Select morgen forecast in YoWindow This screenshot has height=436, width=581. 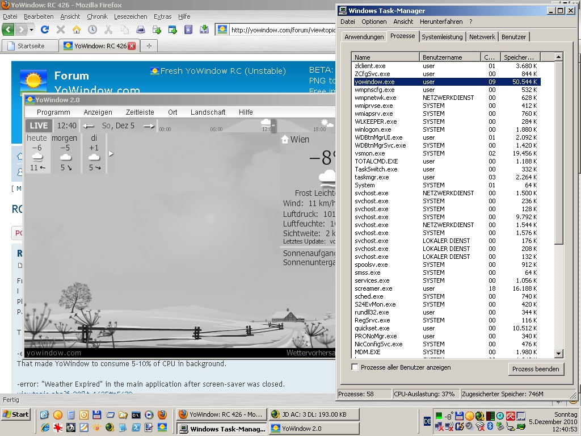click(x=65, y=153)
